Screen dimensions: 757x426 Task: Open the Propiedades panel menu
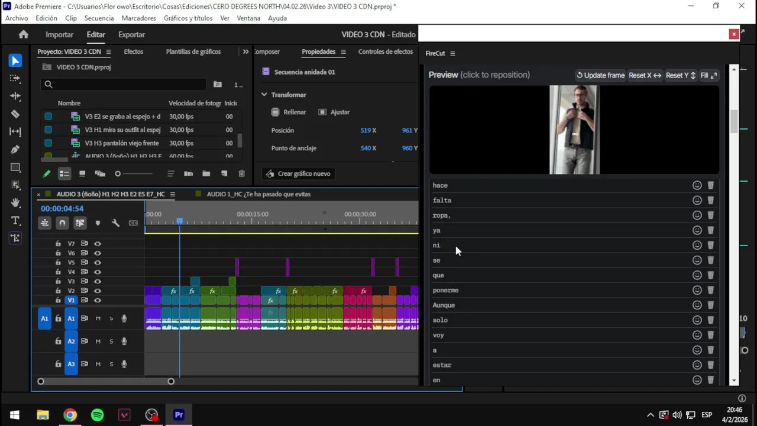coord(343,52)
